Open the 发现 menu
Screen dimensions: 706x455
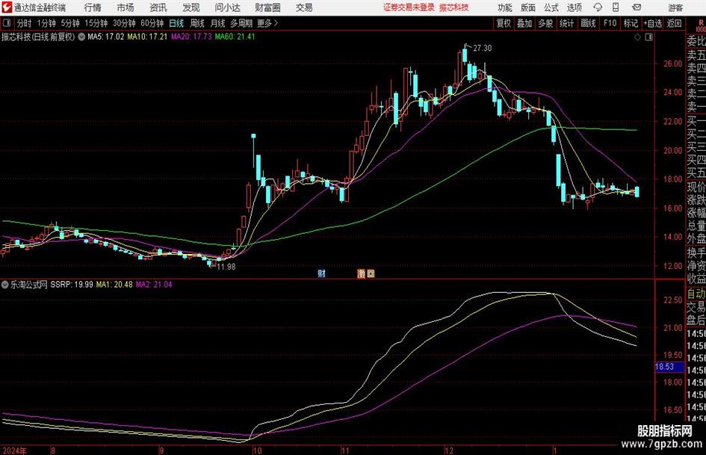191,7
